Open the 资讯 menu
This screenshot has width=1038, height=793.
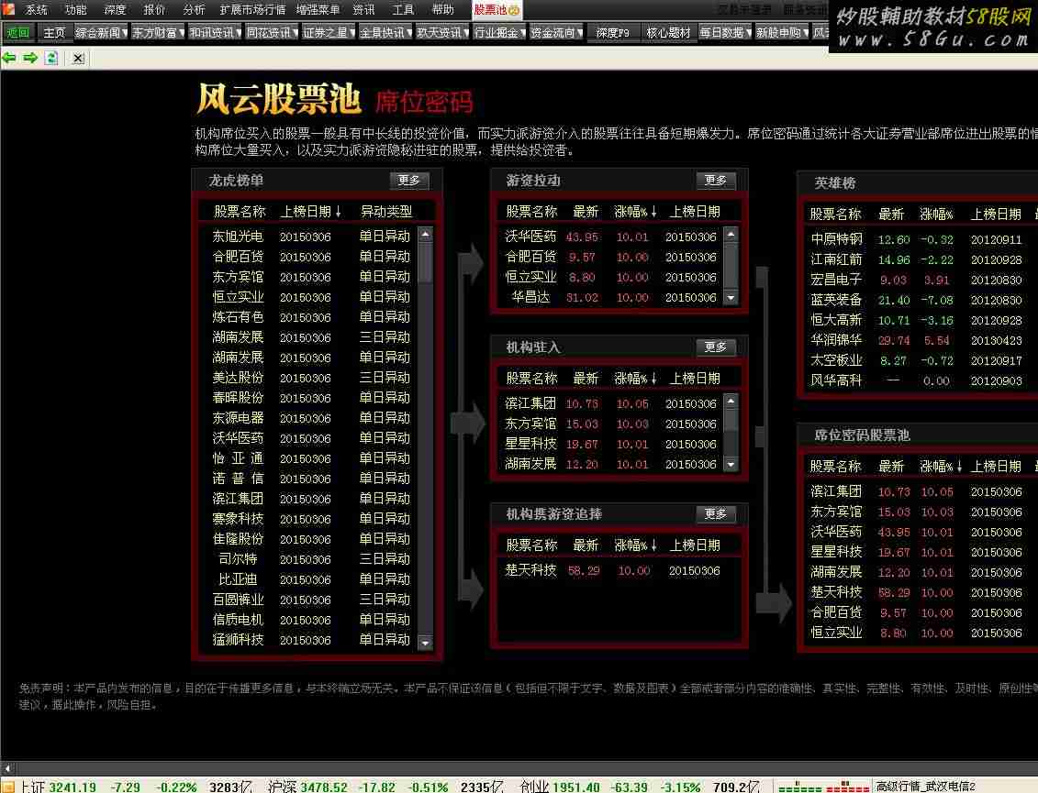pyautogui.click(x=363, y=9)
